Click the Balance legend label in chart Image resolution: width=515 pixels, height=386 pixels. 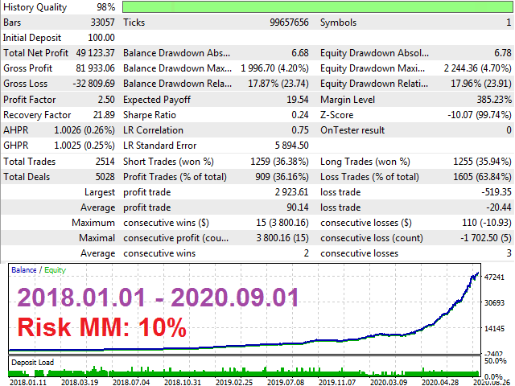[x=23, y=270]
